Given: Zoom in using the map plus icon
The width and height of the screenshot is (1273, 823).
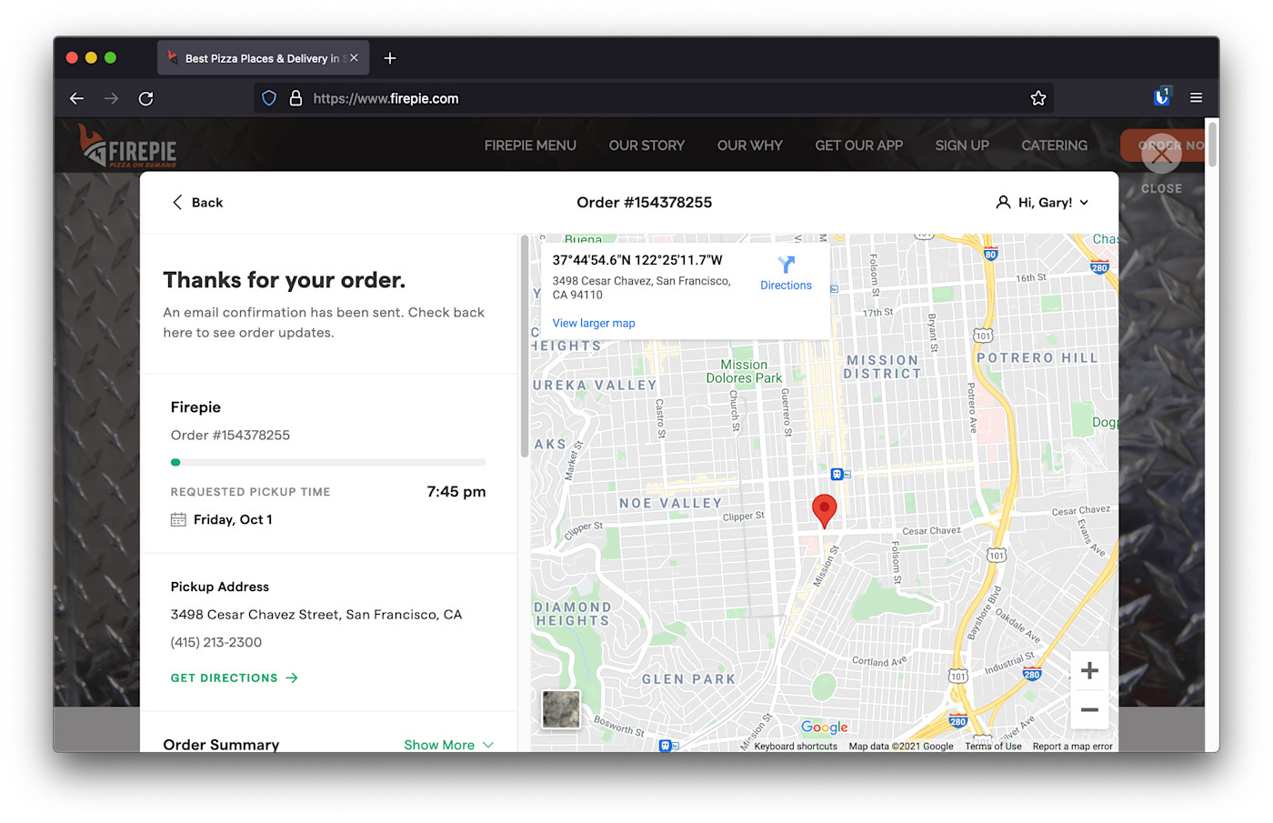Looking at the screenshot, I should pyautogui.click(x=1089, y=670).
